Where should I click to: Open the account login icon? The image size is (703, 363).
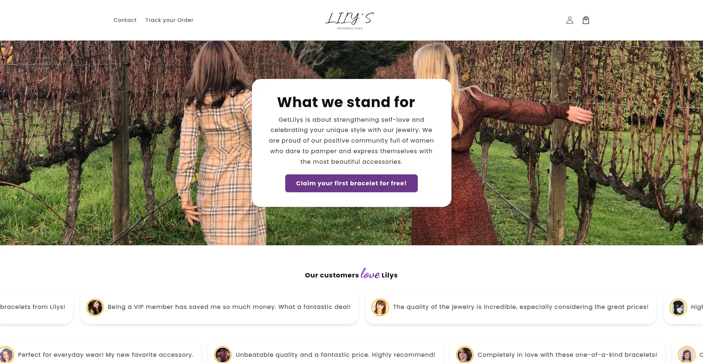coord(569,20)
